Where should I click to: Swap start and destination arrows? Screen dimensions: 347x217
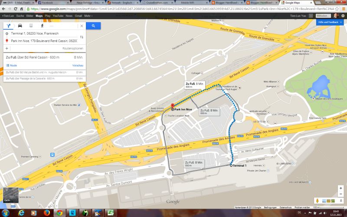click(82, 37)
